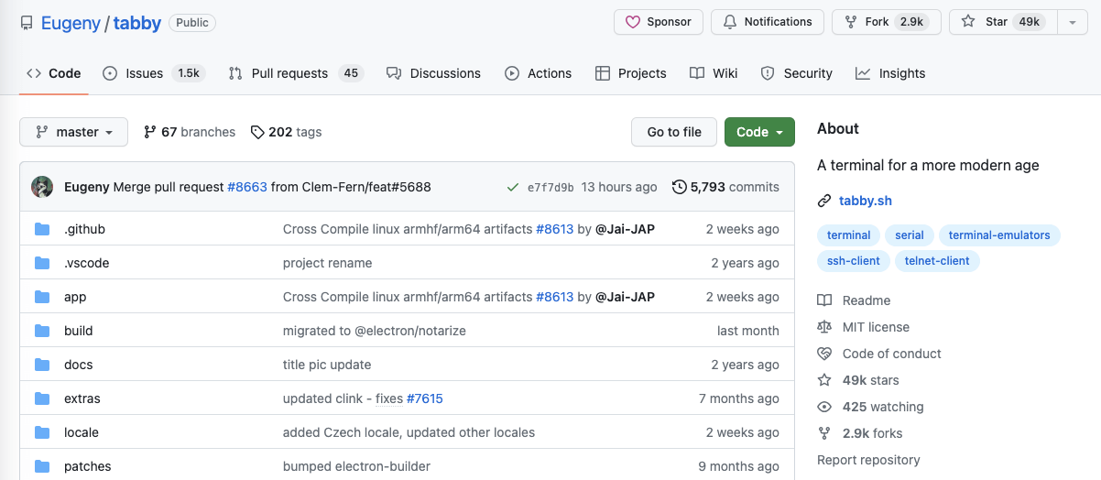Click the terminal-emulators topic tag
Image resolution: width=1101 pixels, height=480 pixels.
[999, 235]
